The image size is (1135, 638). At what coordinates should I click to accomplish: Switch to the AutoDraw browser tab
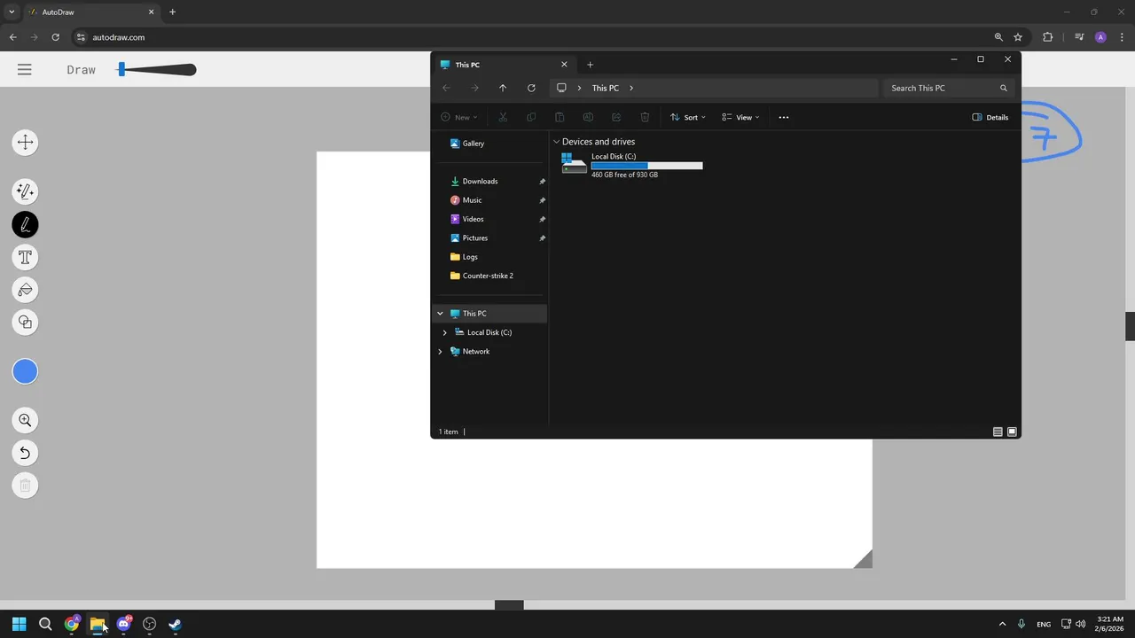pos(92,12)
